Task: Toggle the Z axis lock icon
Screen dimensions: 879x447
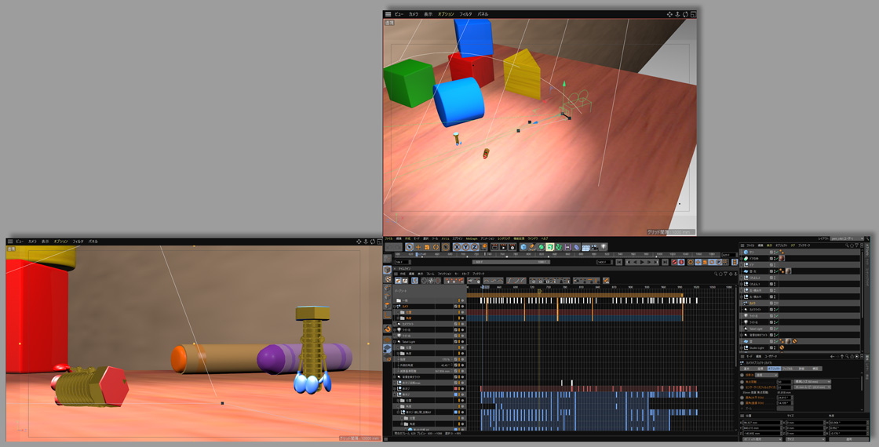Action: 474,247
